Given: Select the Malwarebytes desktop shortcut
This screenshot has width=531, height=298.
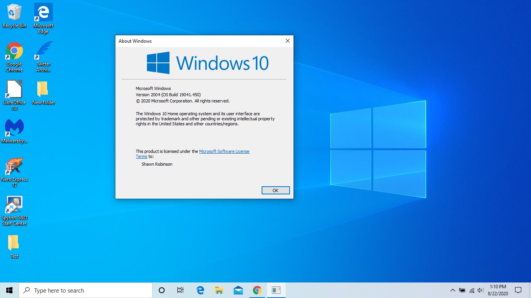Looking at the screenshot, I should click(14, 131).
